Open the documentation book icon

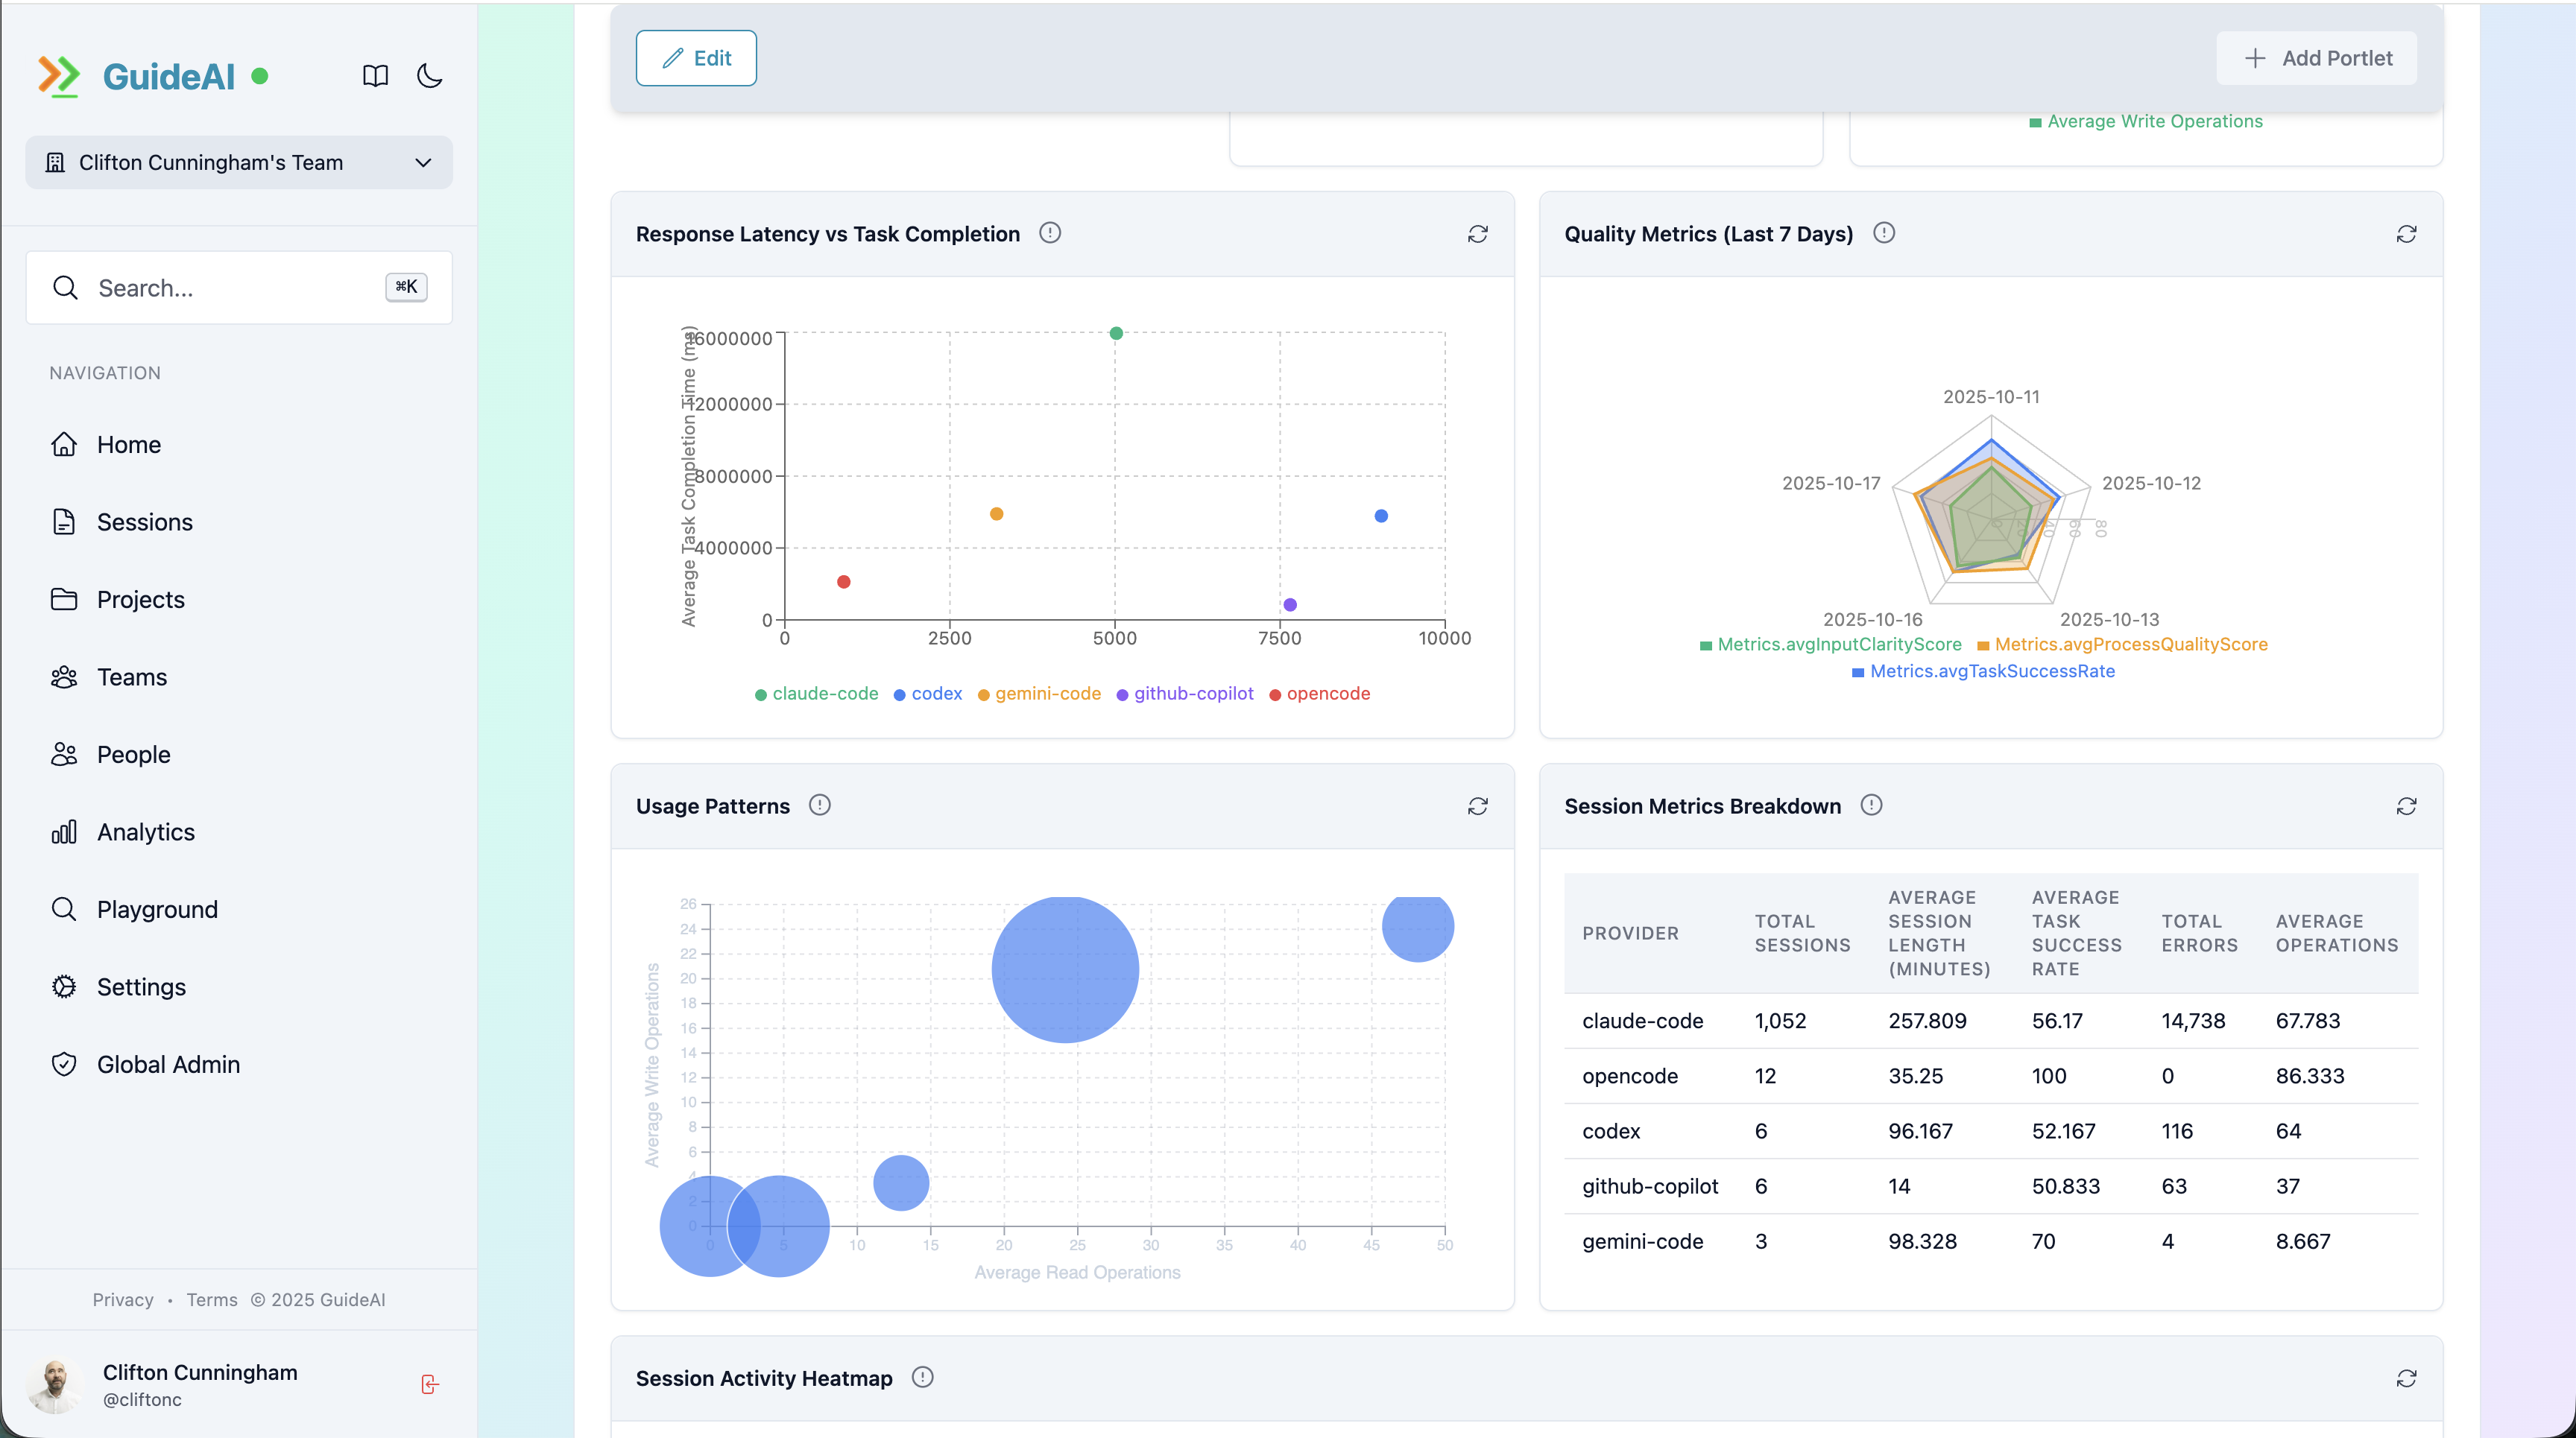(x=375, y=76)
